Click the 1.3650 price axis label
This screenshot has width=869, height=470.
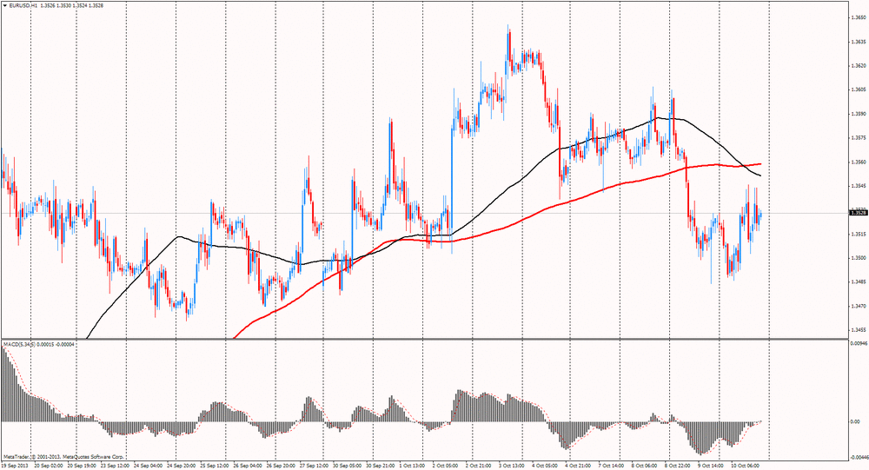(x=858, y=17)
